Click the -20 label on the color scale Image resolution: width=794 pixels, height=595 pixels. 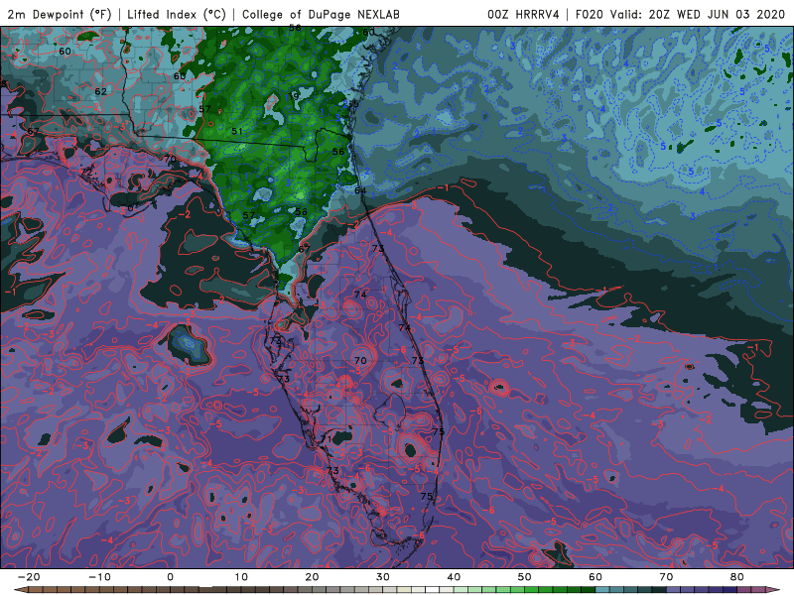click(x=29, y=577)
